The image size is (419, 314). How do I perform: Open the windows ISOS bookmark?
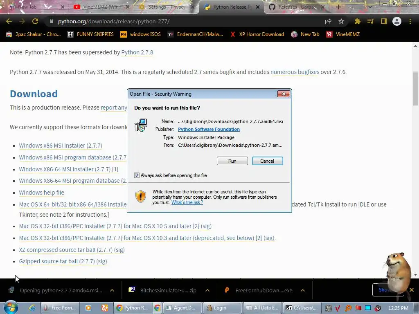[x=141, y=34]
